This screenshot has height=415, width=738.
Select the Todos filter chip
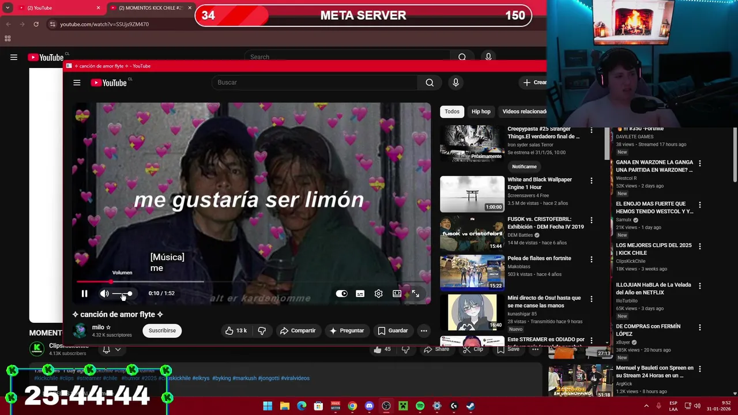click(452, 111)
